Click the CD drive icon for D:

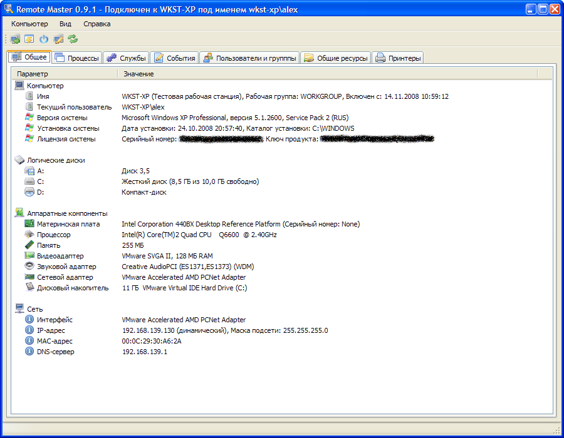29,192
